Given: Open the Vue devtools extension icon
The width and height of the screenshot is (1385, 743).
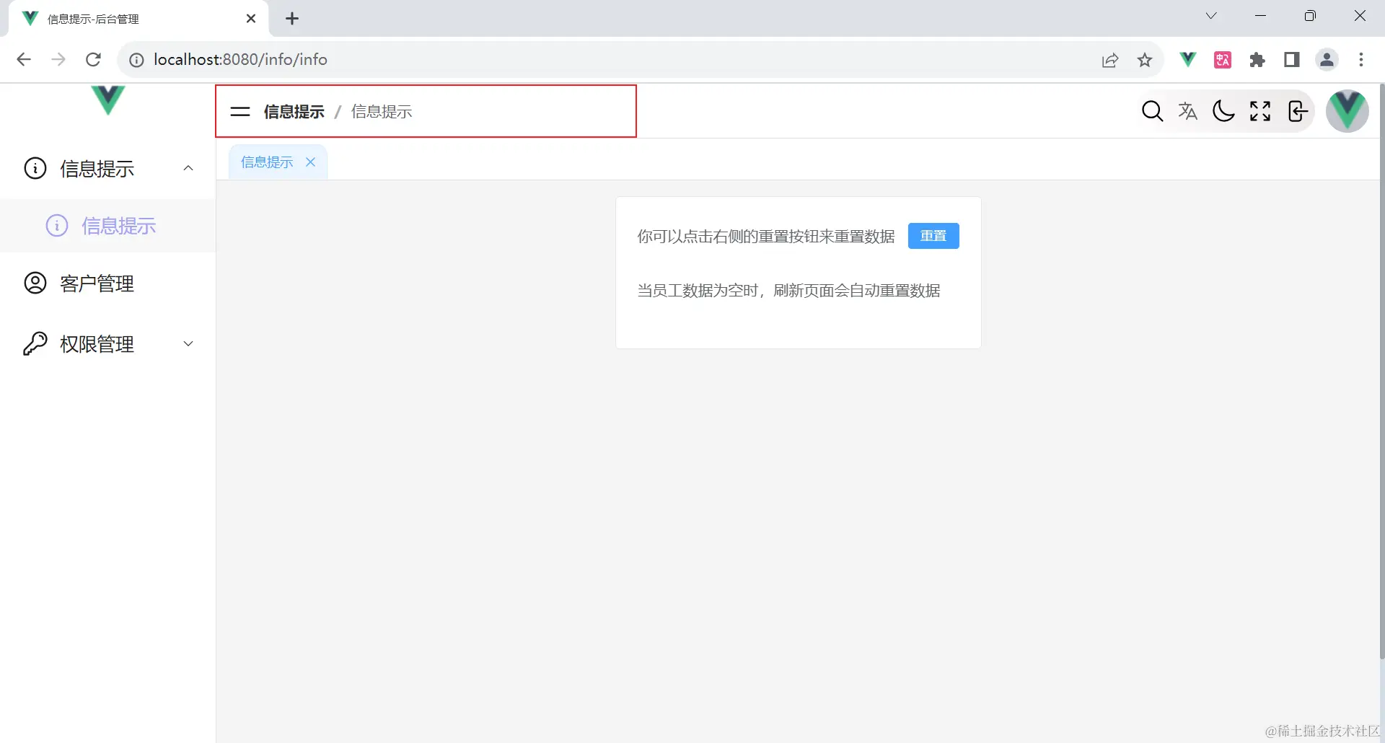Looking at the screenshot, I should pos(1187,60).
